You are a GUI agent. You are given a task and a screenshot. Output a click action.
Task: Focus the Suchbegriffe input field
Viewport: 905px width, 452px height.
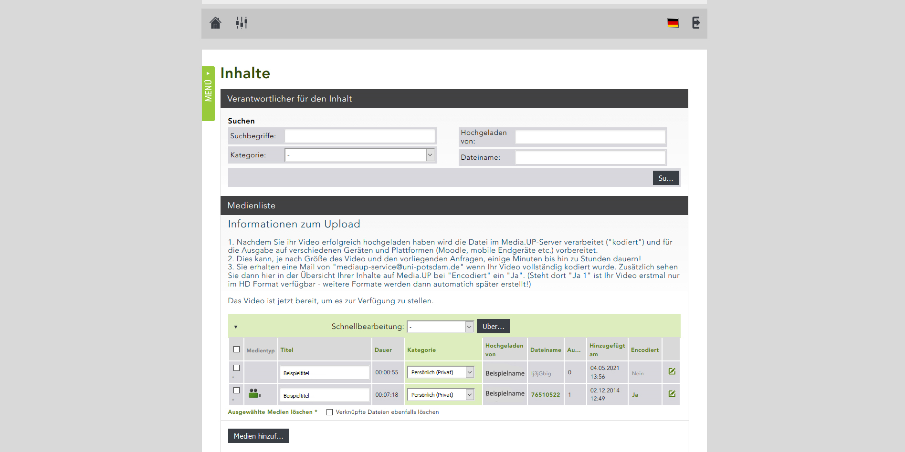click(x=359, y=136)
